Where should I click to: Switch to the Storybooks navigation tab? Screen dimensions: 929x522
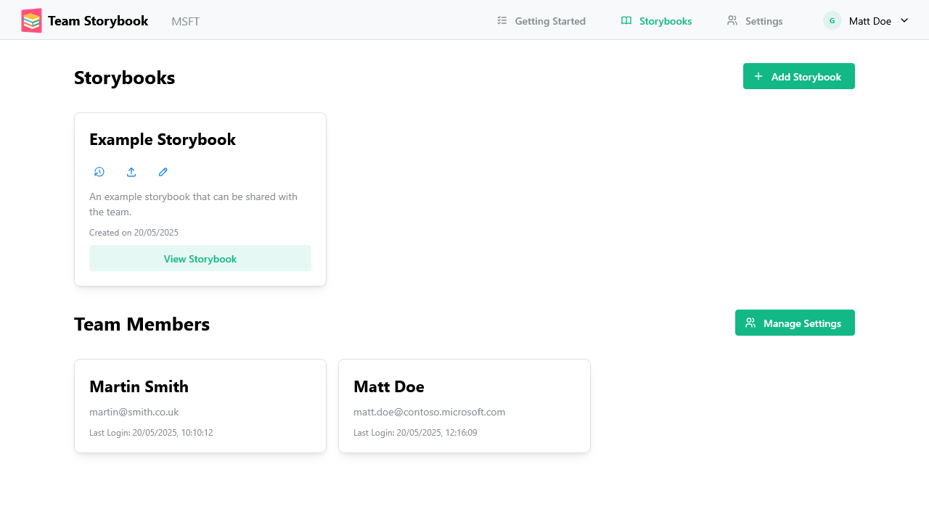[665, 21]
